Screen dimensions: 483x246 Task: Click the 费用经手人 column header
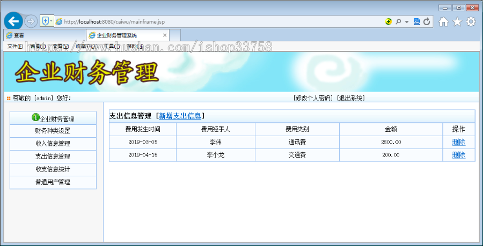point(216,130)
